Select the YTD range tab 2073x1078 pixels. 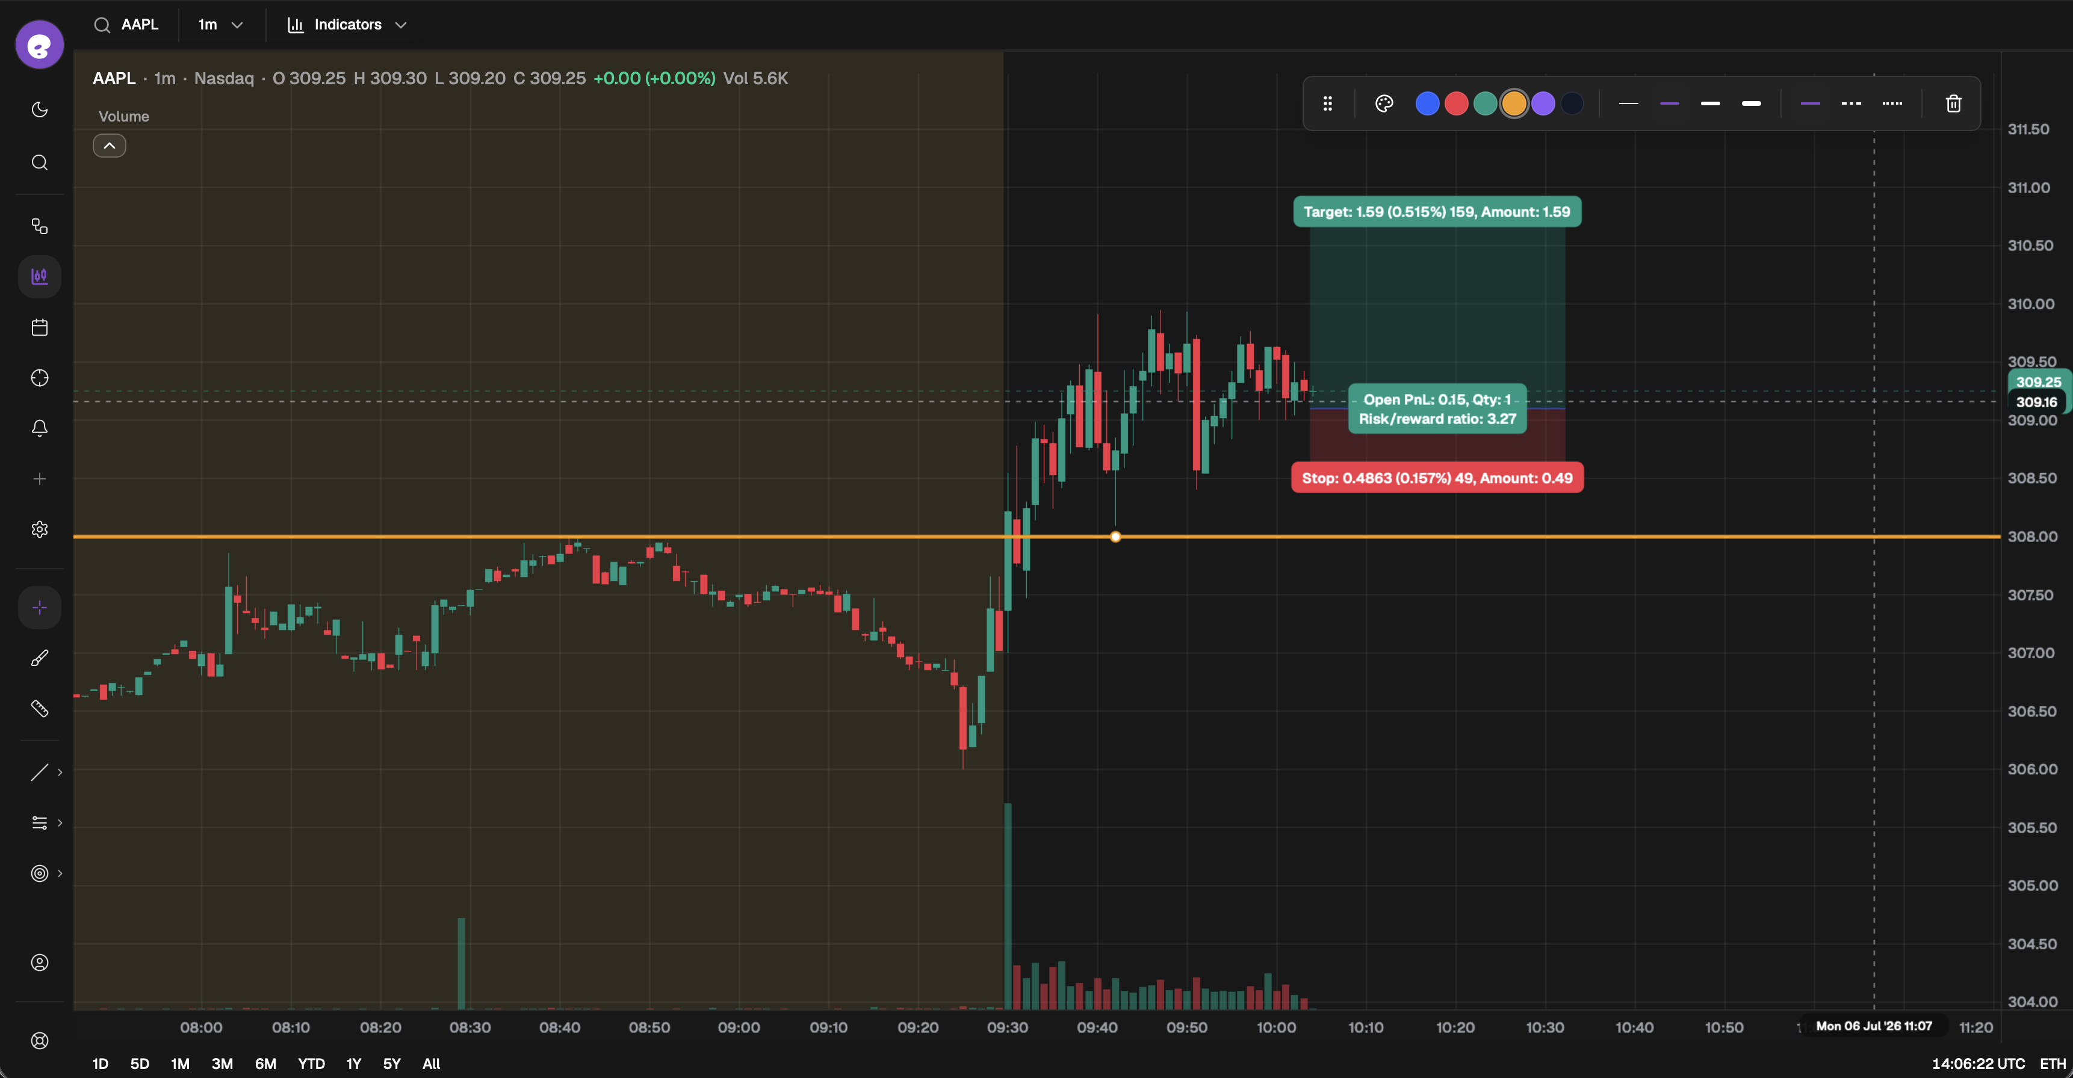click(x=311, y=1064)
